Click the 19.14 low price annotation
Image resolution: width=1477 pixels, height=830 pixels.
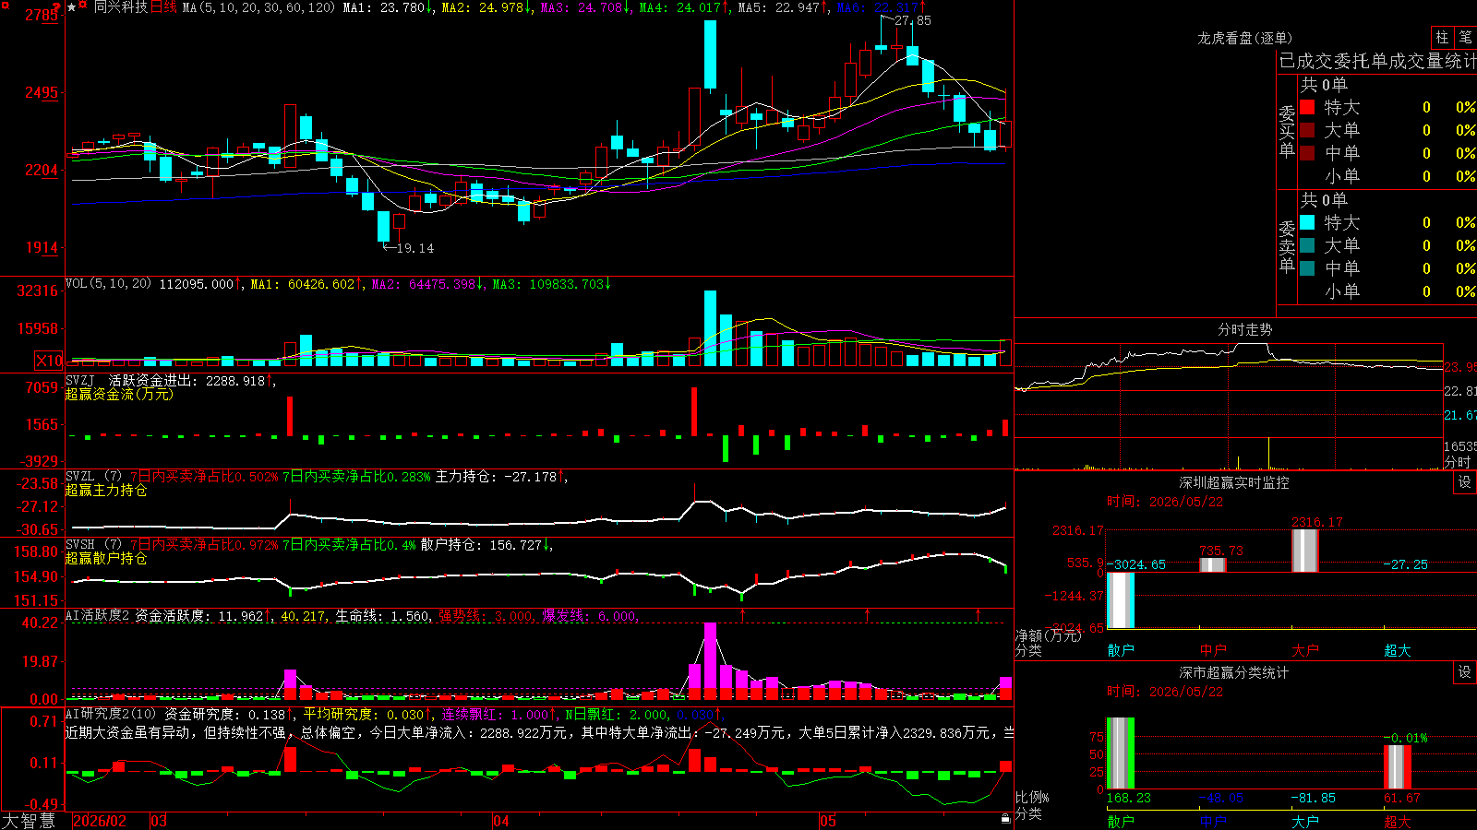click(414, 248)
